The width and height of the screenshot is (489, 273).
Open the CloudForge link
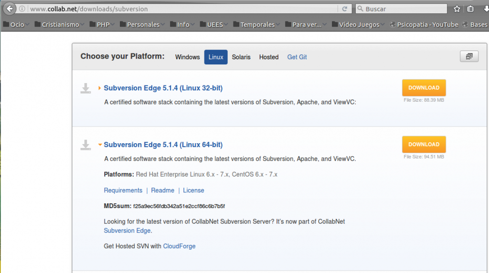tap(179, 246)
